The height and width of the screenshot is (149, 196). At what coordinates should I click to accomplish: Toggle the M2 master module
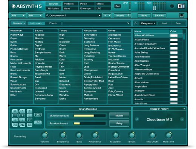click(x=22, y=125)
